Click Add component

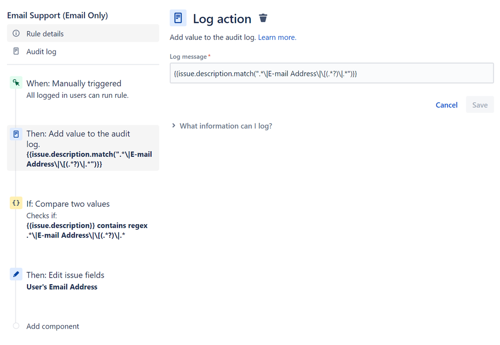click(x=53, y=326)
